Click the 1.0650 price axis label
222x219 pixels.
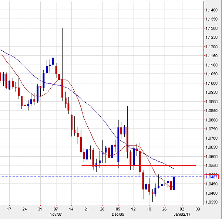[211, 147]
